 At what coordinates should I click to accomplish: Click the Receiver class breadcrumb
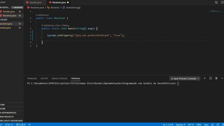point(55,8)
